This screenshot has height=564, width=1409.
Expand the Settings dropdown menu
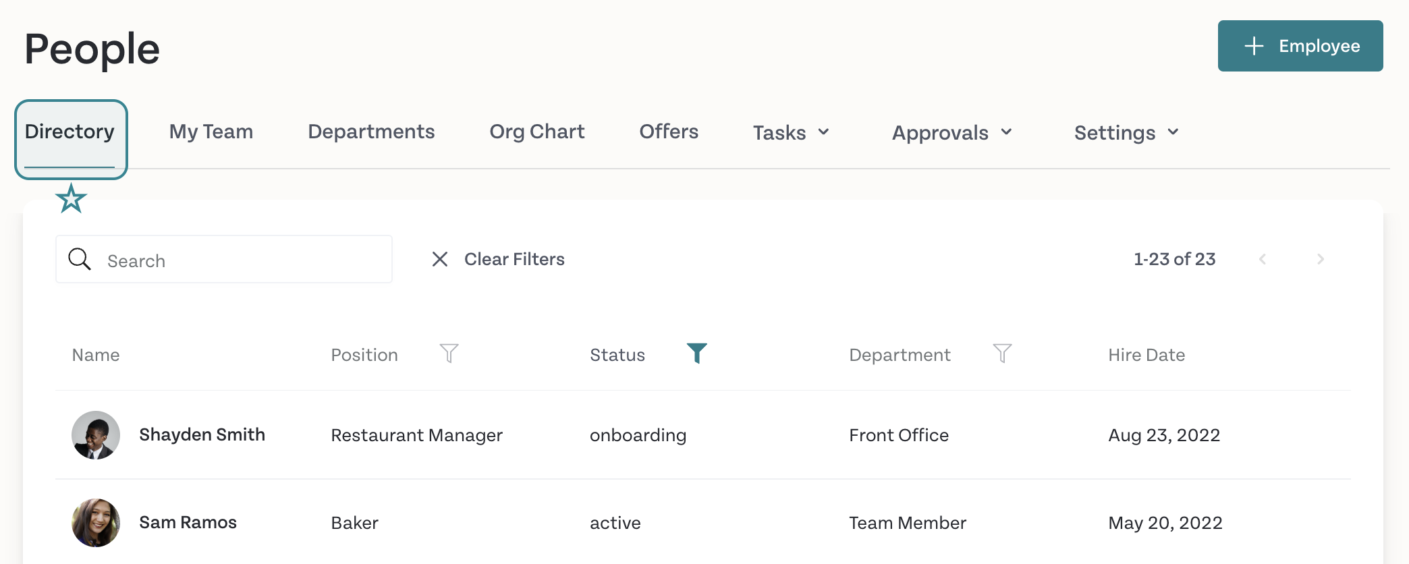[x=1126, y=132]
